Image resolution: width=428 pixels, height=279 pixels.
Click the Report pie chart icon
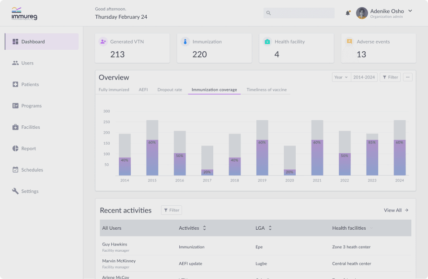pos(15,148)
